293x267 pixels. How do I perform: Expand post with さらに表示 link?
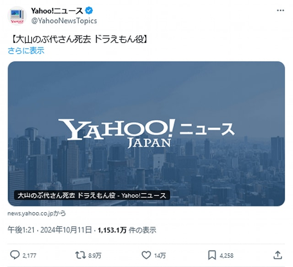point(26,51)
